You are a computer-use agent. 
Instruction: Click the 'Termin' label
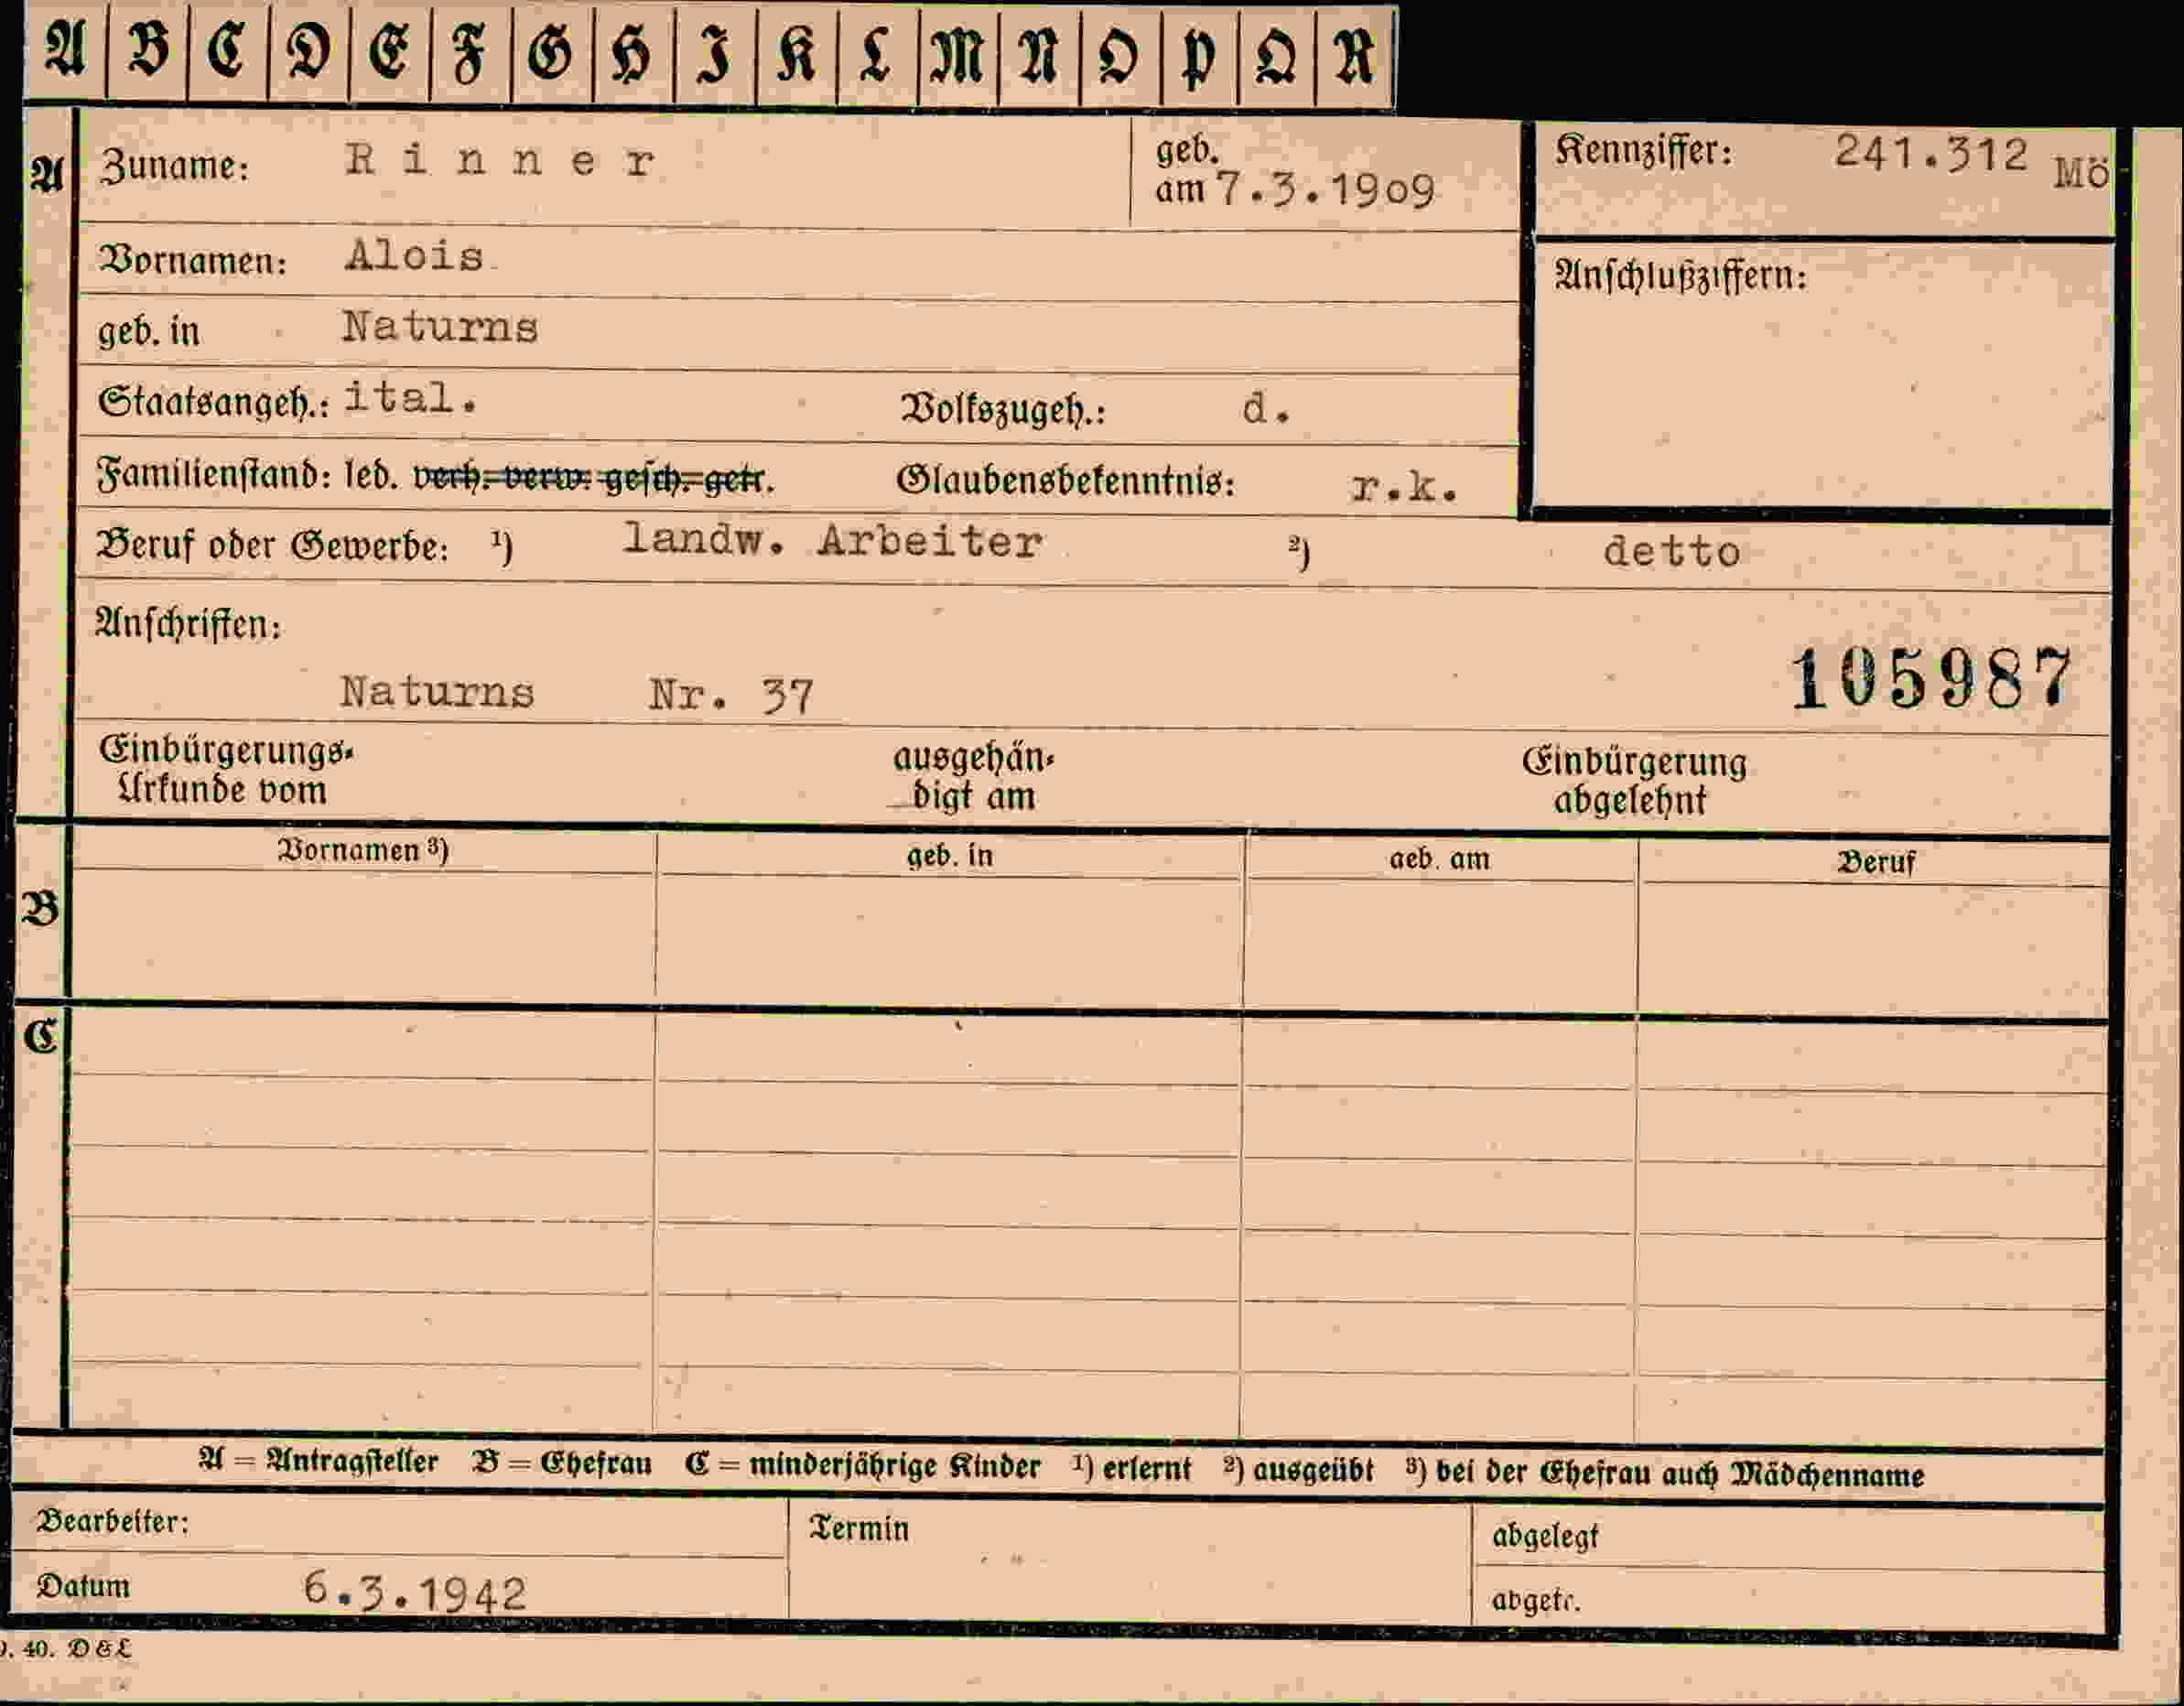tap(860, 1529)
